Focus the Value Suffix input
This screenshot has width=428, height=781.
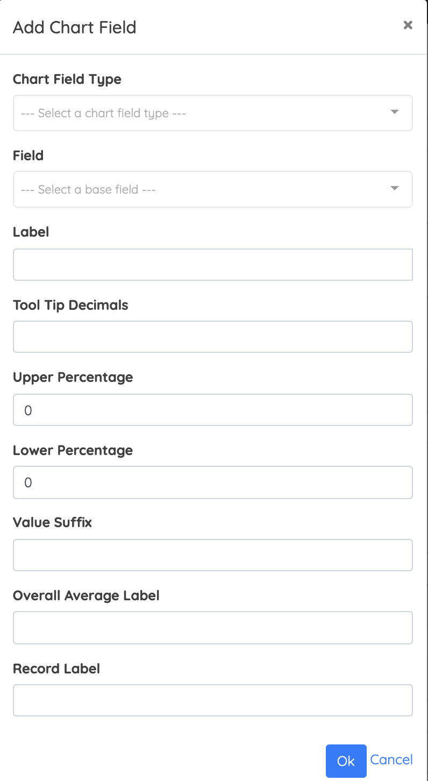point(213,555)
